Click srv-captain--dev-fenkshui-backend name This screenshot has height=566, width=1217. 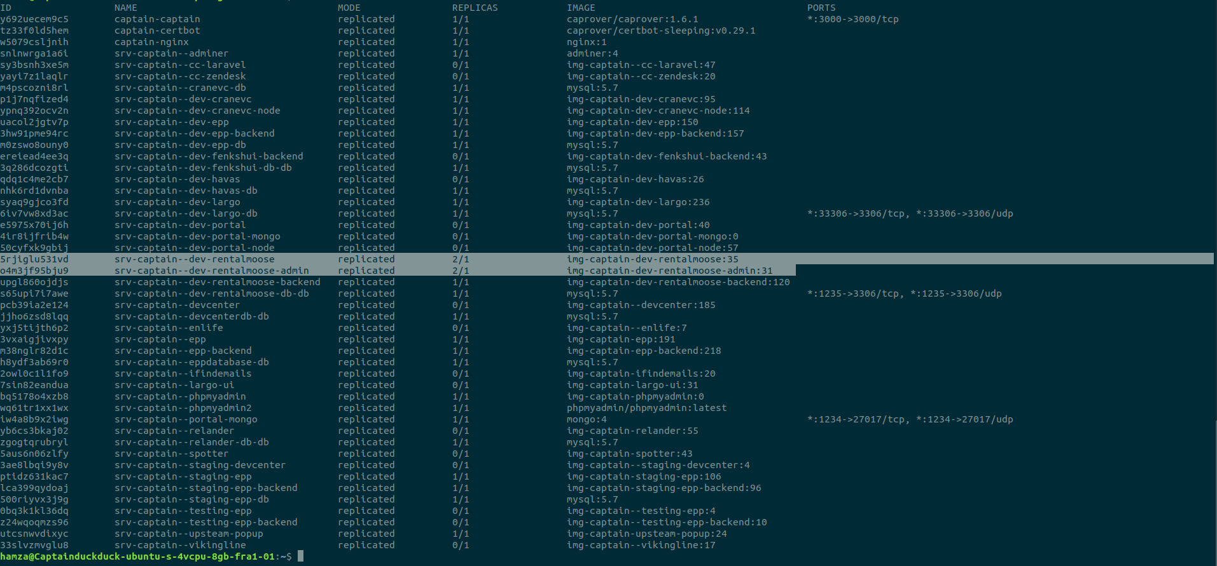tap(209, 156)
